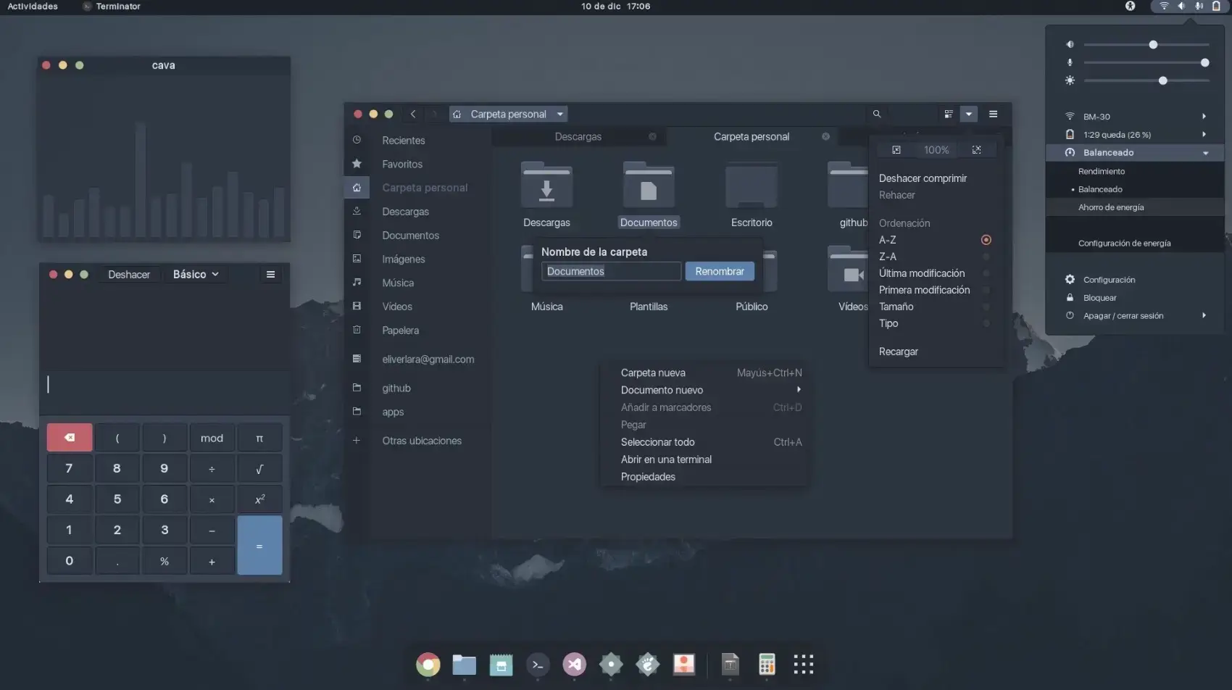Open the Básico mode dropdown
The height and width of the screenshot is (690, 1232).
click(196, 275)
